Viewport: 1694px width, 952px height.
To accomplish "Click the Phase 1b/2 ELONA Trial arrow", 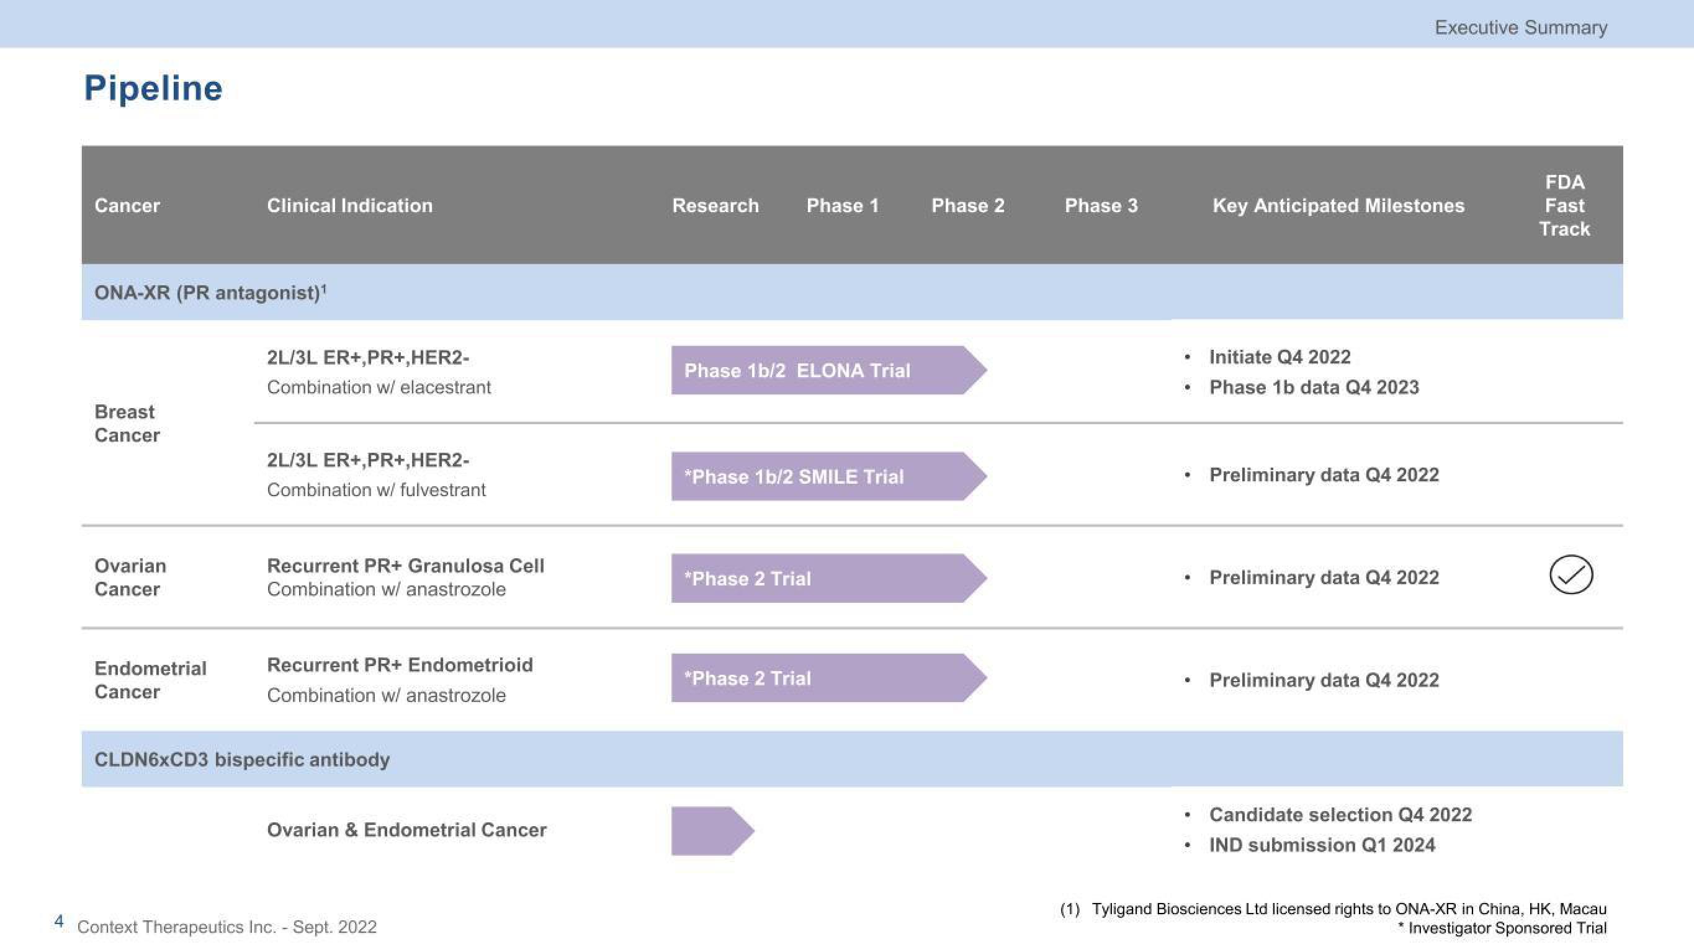I will pyautogui.click(x=828, y=370).
